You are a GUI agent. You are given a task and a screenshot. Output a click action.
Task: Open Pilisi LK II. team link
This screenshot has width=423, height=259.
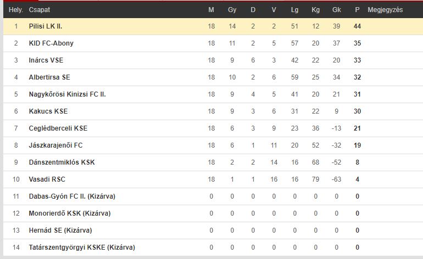(x=45, y=26)
